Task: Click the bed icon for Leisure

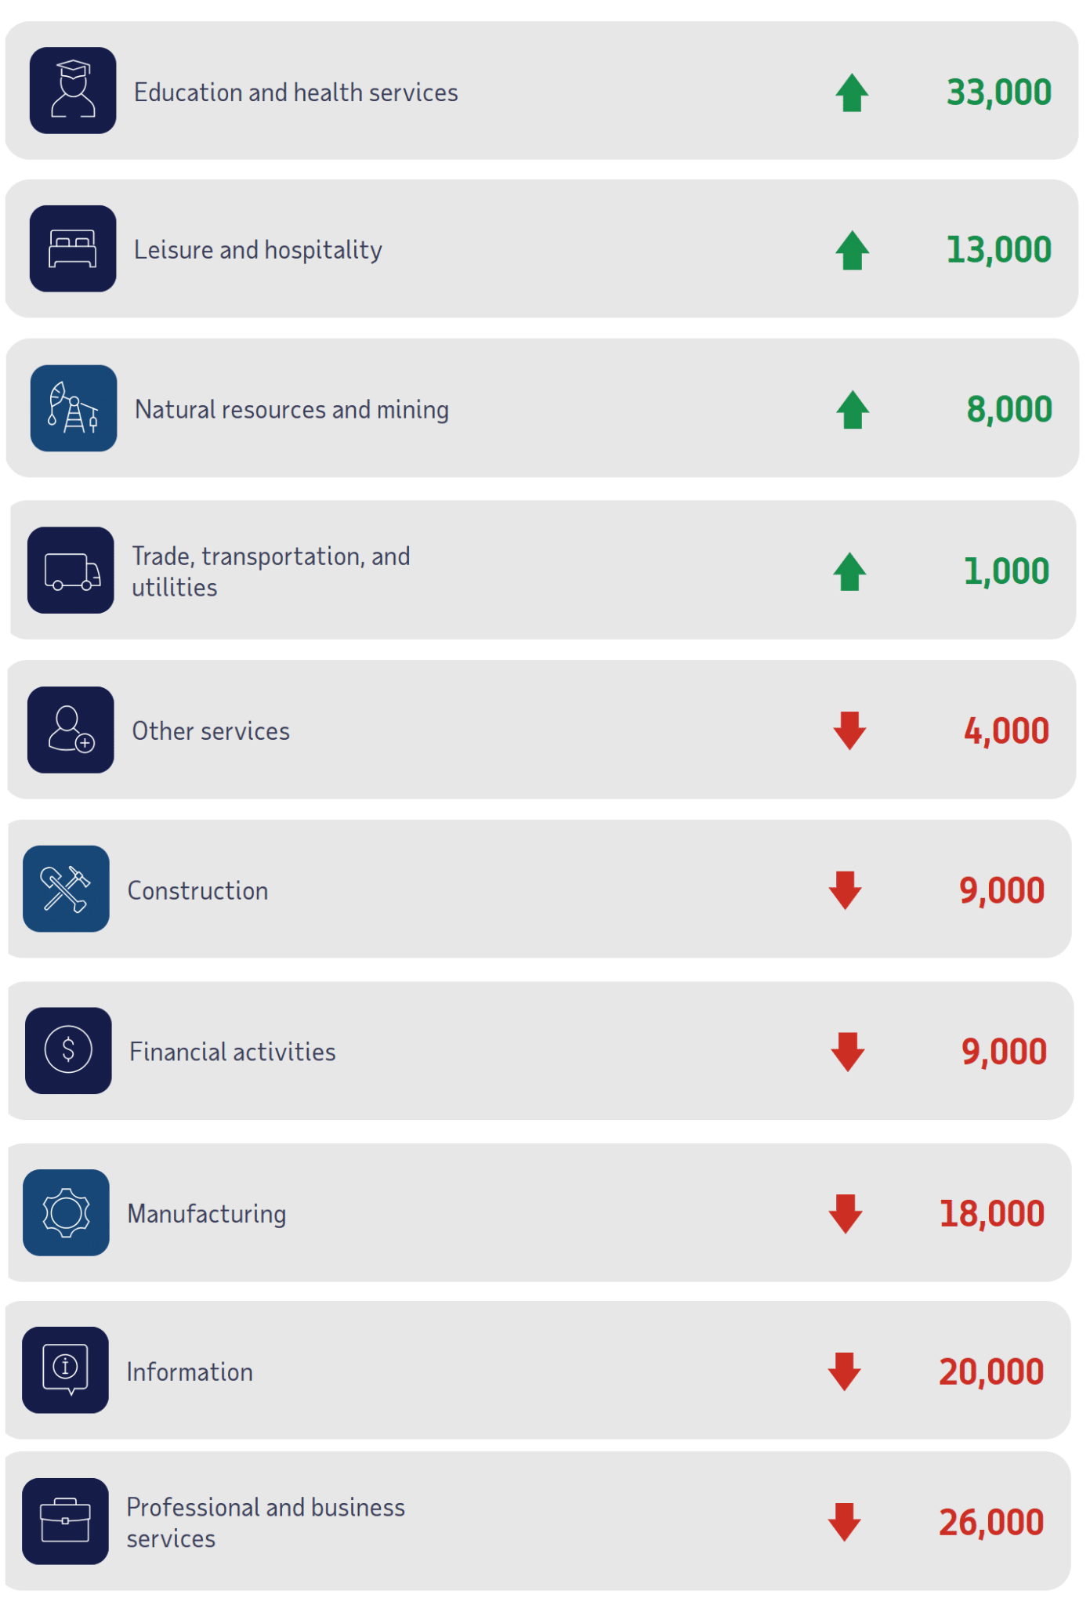Action: tap(73, 249)
